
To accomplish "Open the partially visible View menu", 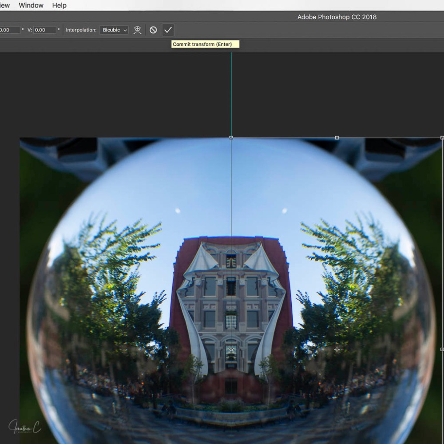I will tap(4, 5).
